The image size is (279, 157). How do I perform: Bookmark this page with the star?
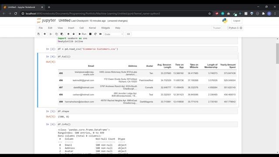pyautogui.click(x=210, y=14)
